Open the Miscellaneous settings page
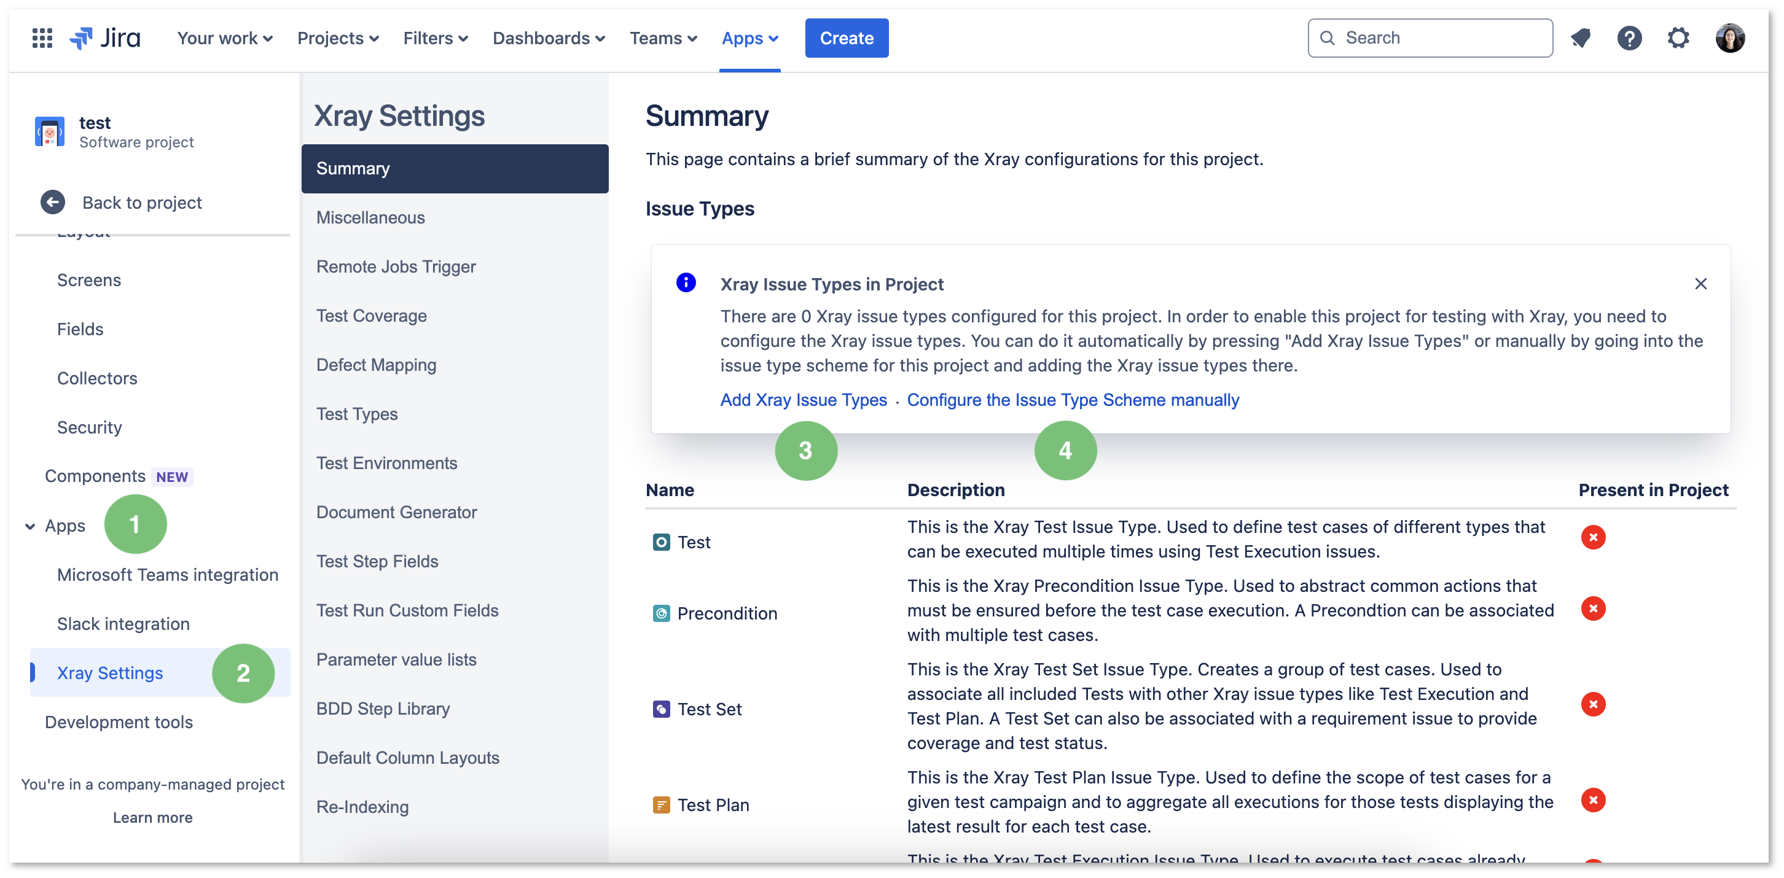This screenshot has width=1784, height=878. 370,217
